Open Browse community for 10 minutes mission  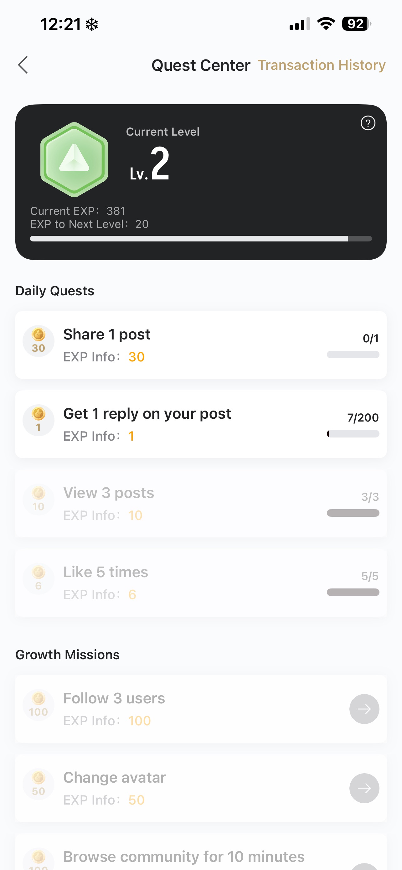coord(184,857)
